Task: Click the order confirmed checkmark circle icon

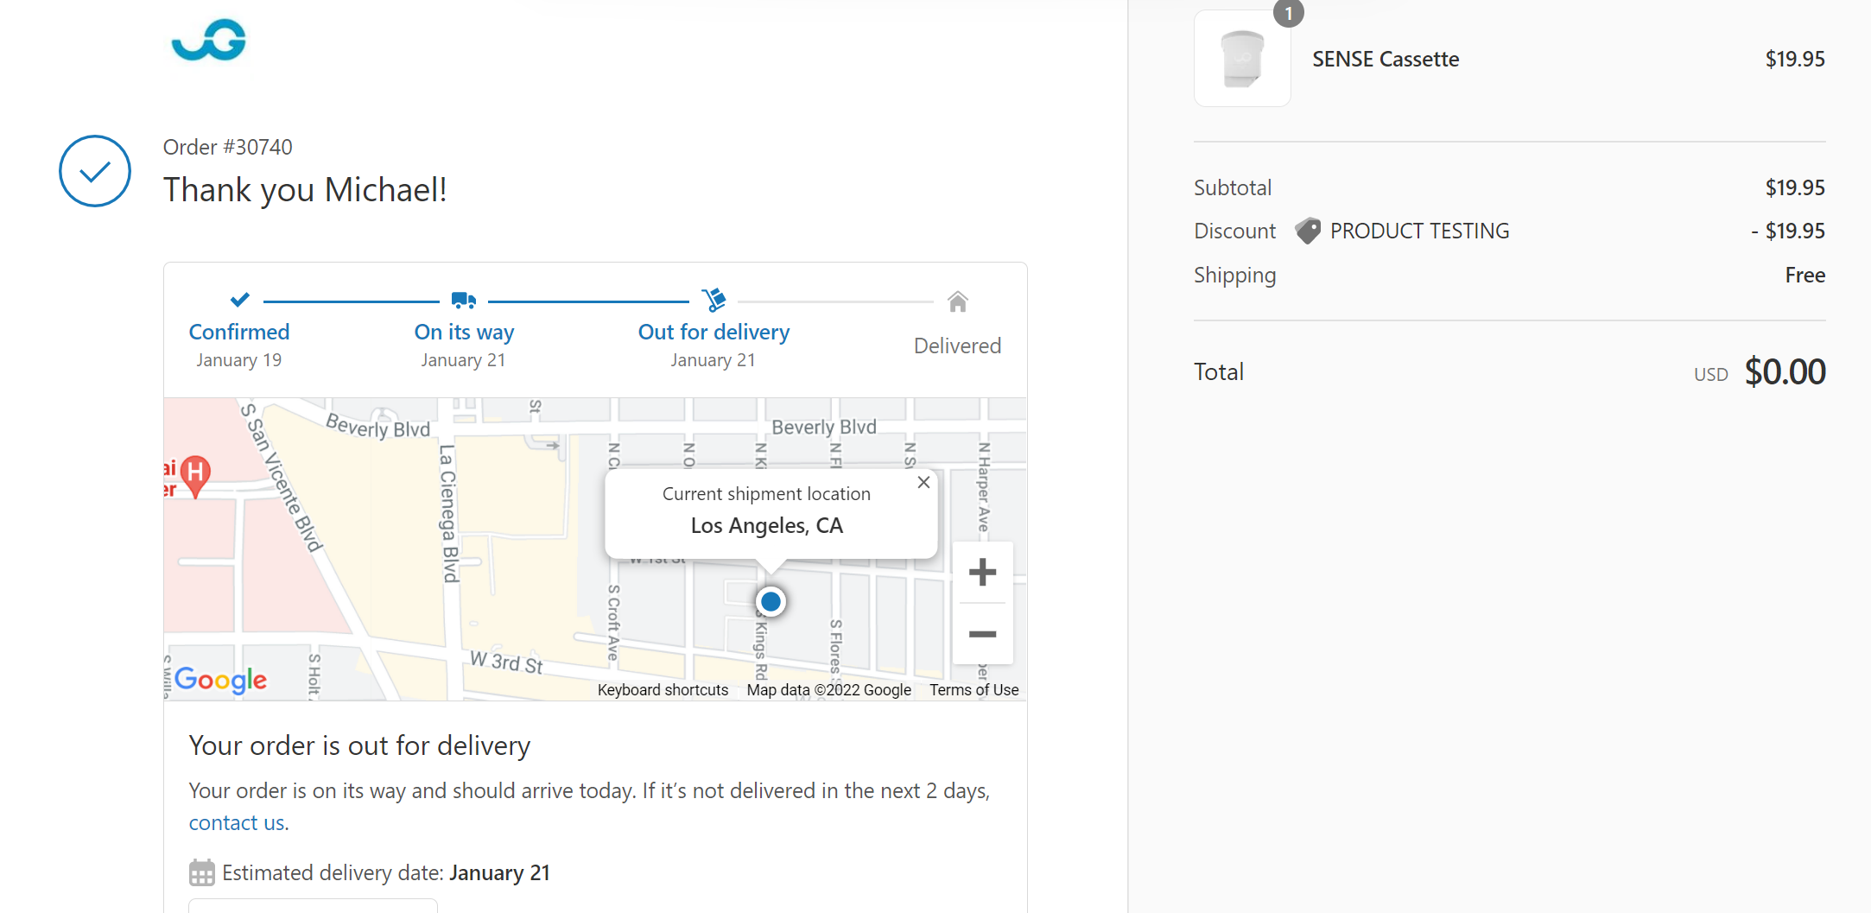Action: point(95,171)
